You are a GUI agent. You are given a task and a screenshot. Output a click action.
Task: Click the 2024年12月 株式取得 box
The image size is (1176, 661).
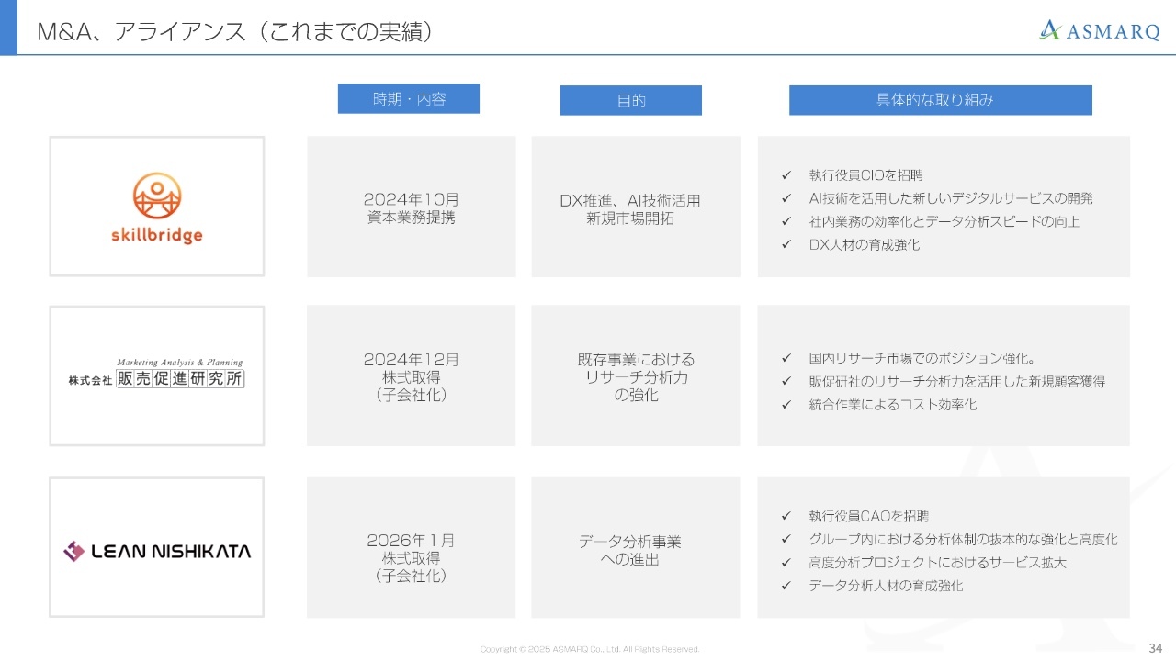pyautogui.click(x=411, y=376)
